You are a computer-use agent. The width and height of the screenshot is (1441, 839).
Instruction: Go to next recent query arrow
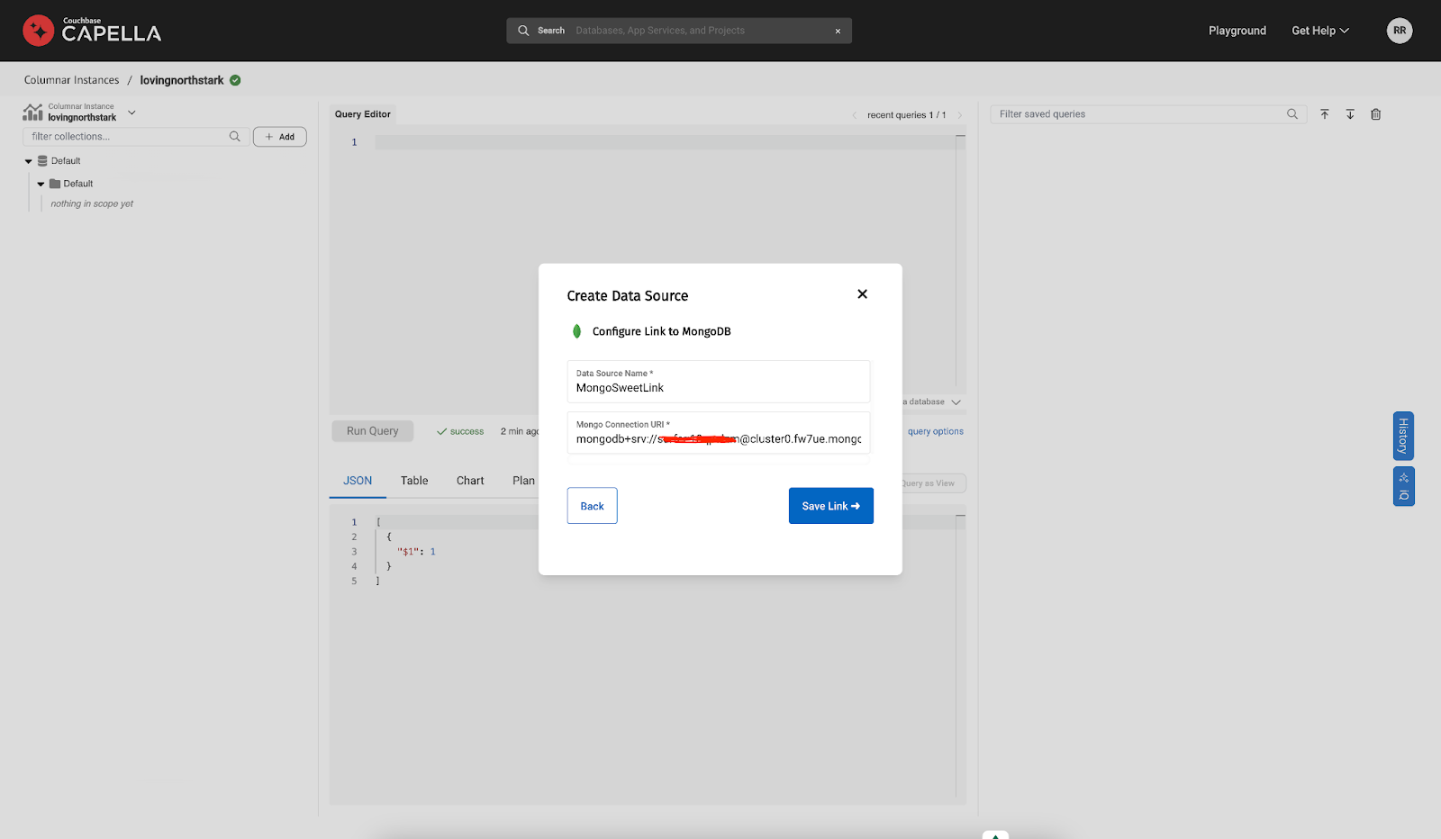point(960,115)
